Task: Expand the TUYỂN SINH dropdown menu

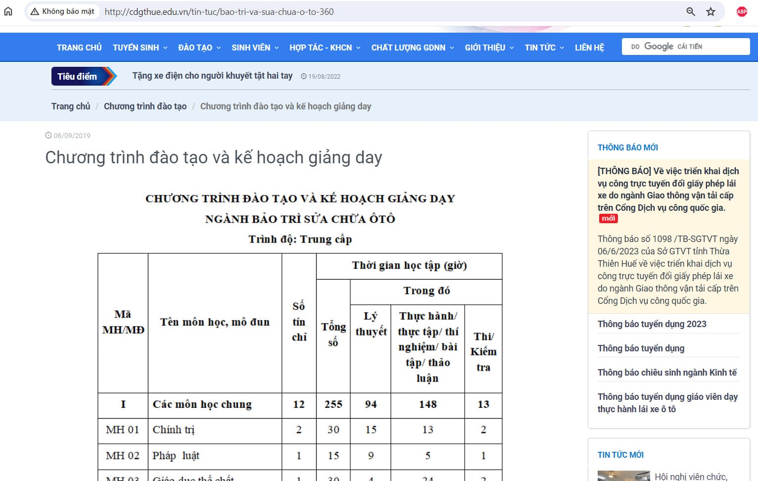Action: tap(140, 48)
